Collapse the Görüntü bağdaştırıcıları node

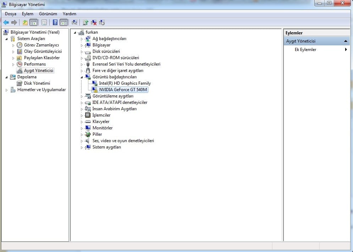tap(82, 77)
